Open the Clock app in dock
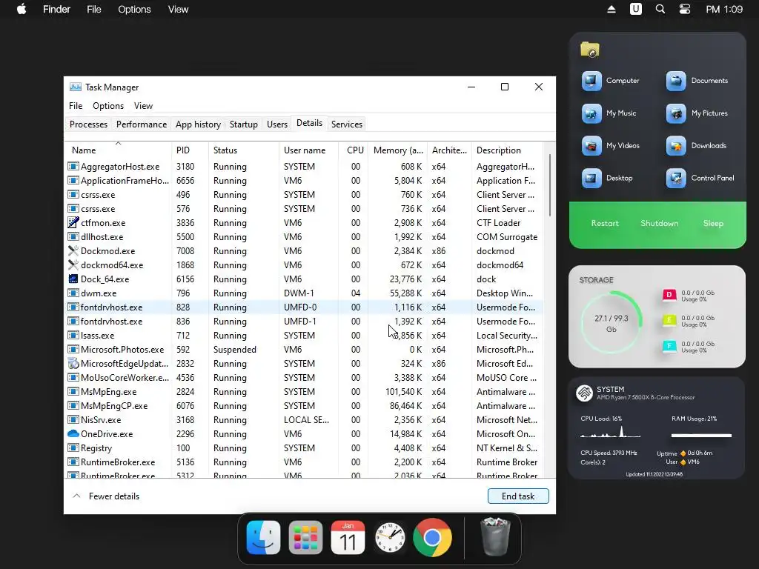The height and width of the screenshot is (569, 759). (390, 538)
